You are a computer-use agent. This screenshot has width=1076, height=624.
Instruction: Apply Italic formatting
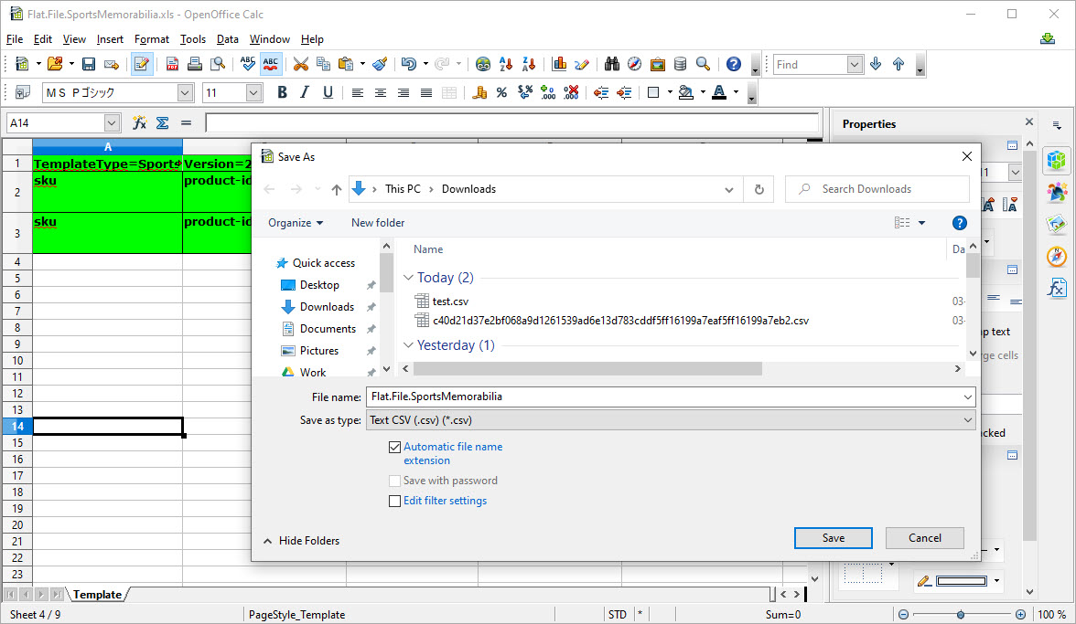click(305, 92)
